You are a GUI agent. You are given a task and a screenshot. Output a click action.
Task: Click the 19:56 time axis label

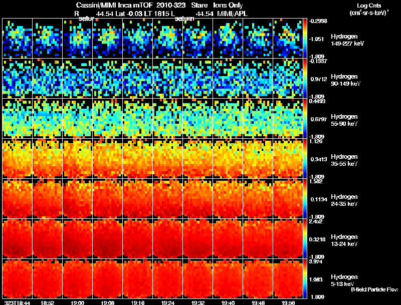[x=288, y=303]
